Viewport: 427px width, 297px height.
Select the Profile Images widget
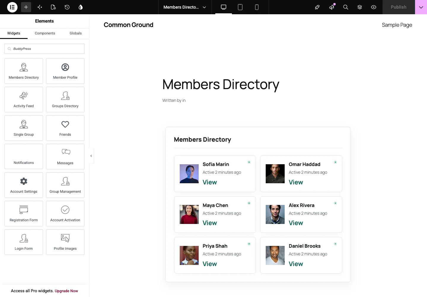[65, 242]
